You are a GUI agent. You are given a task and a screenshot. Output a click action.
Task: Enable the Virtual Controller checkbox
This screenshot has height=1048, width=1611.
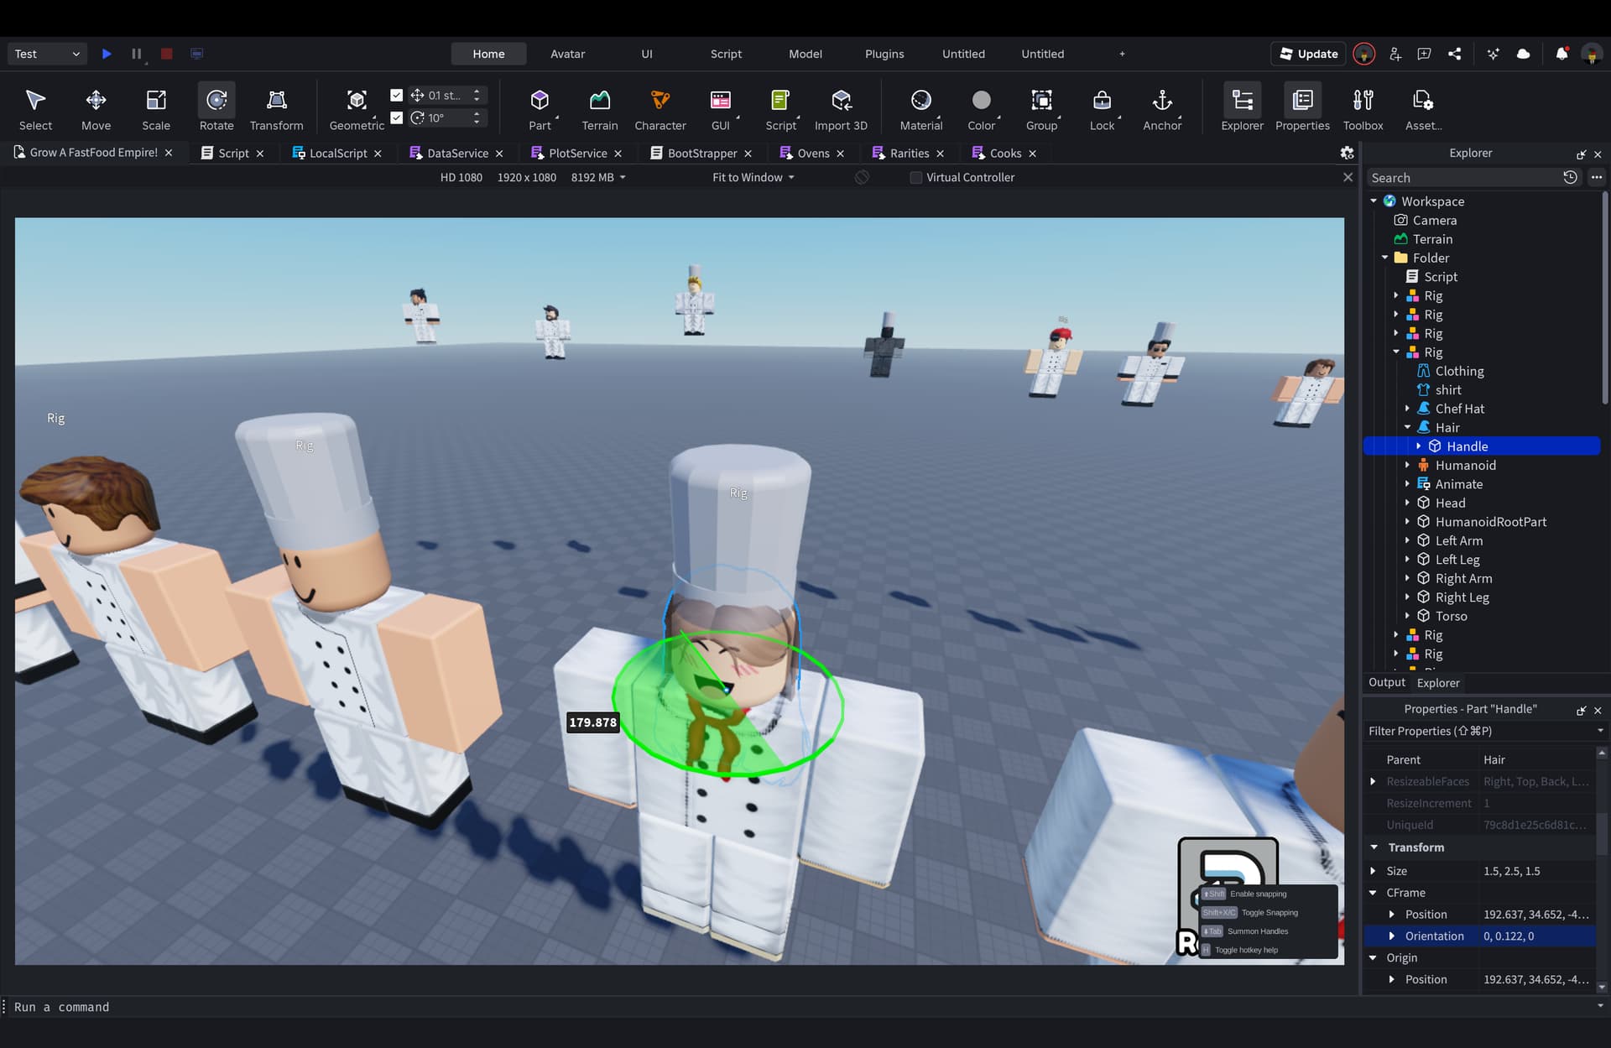[x=916, y=177]
